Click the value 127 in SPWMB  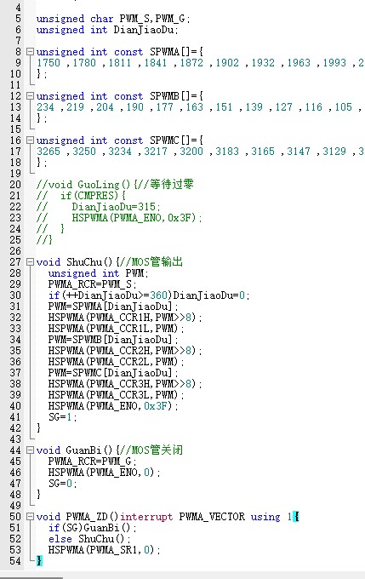284,107
